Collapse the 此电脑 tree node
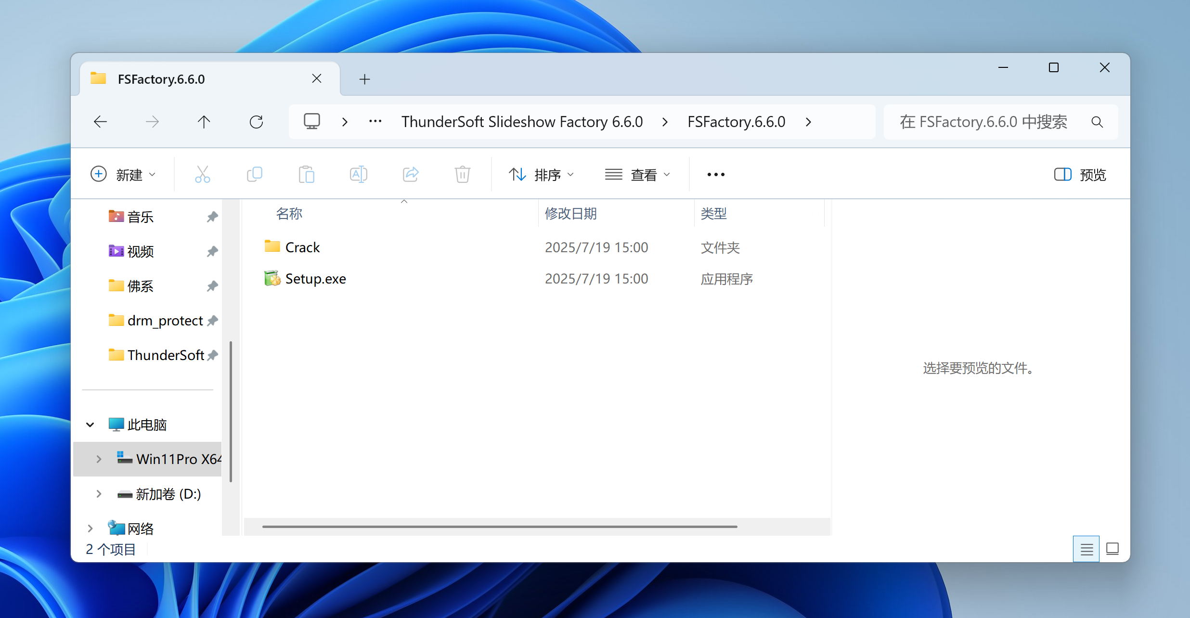The image size is (1190, 618). coord(90,425)
